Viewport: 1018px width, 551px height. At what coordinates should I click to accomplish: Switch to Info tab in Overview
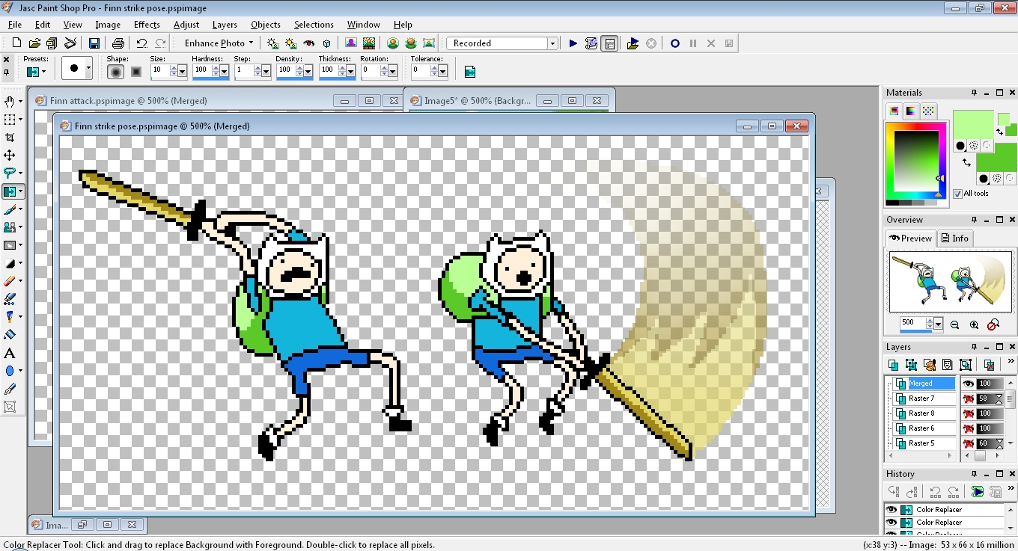[x=955, y=238]
